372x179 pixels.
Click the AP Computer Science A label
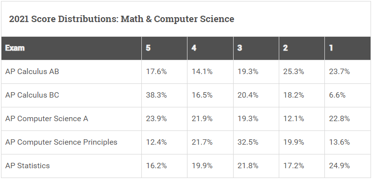pyautogui.click(x=47, y=119)
